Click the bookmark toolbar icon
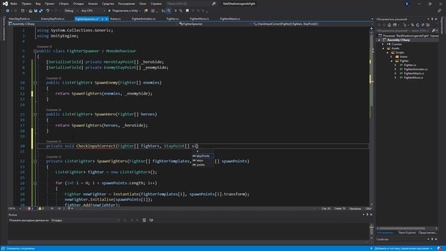Image resolution: width=446 pixels, height=251 pixels. tap(187, 11)
